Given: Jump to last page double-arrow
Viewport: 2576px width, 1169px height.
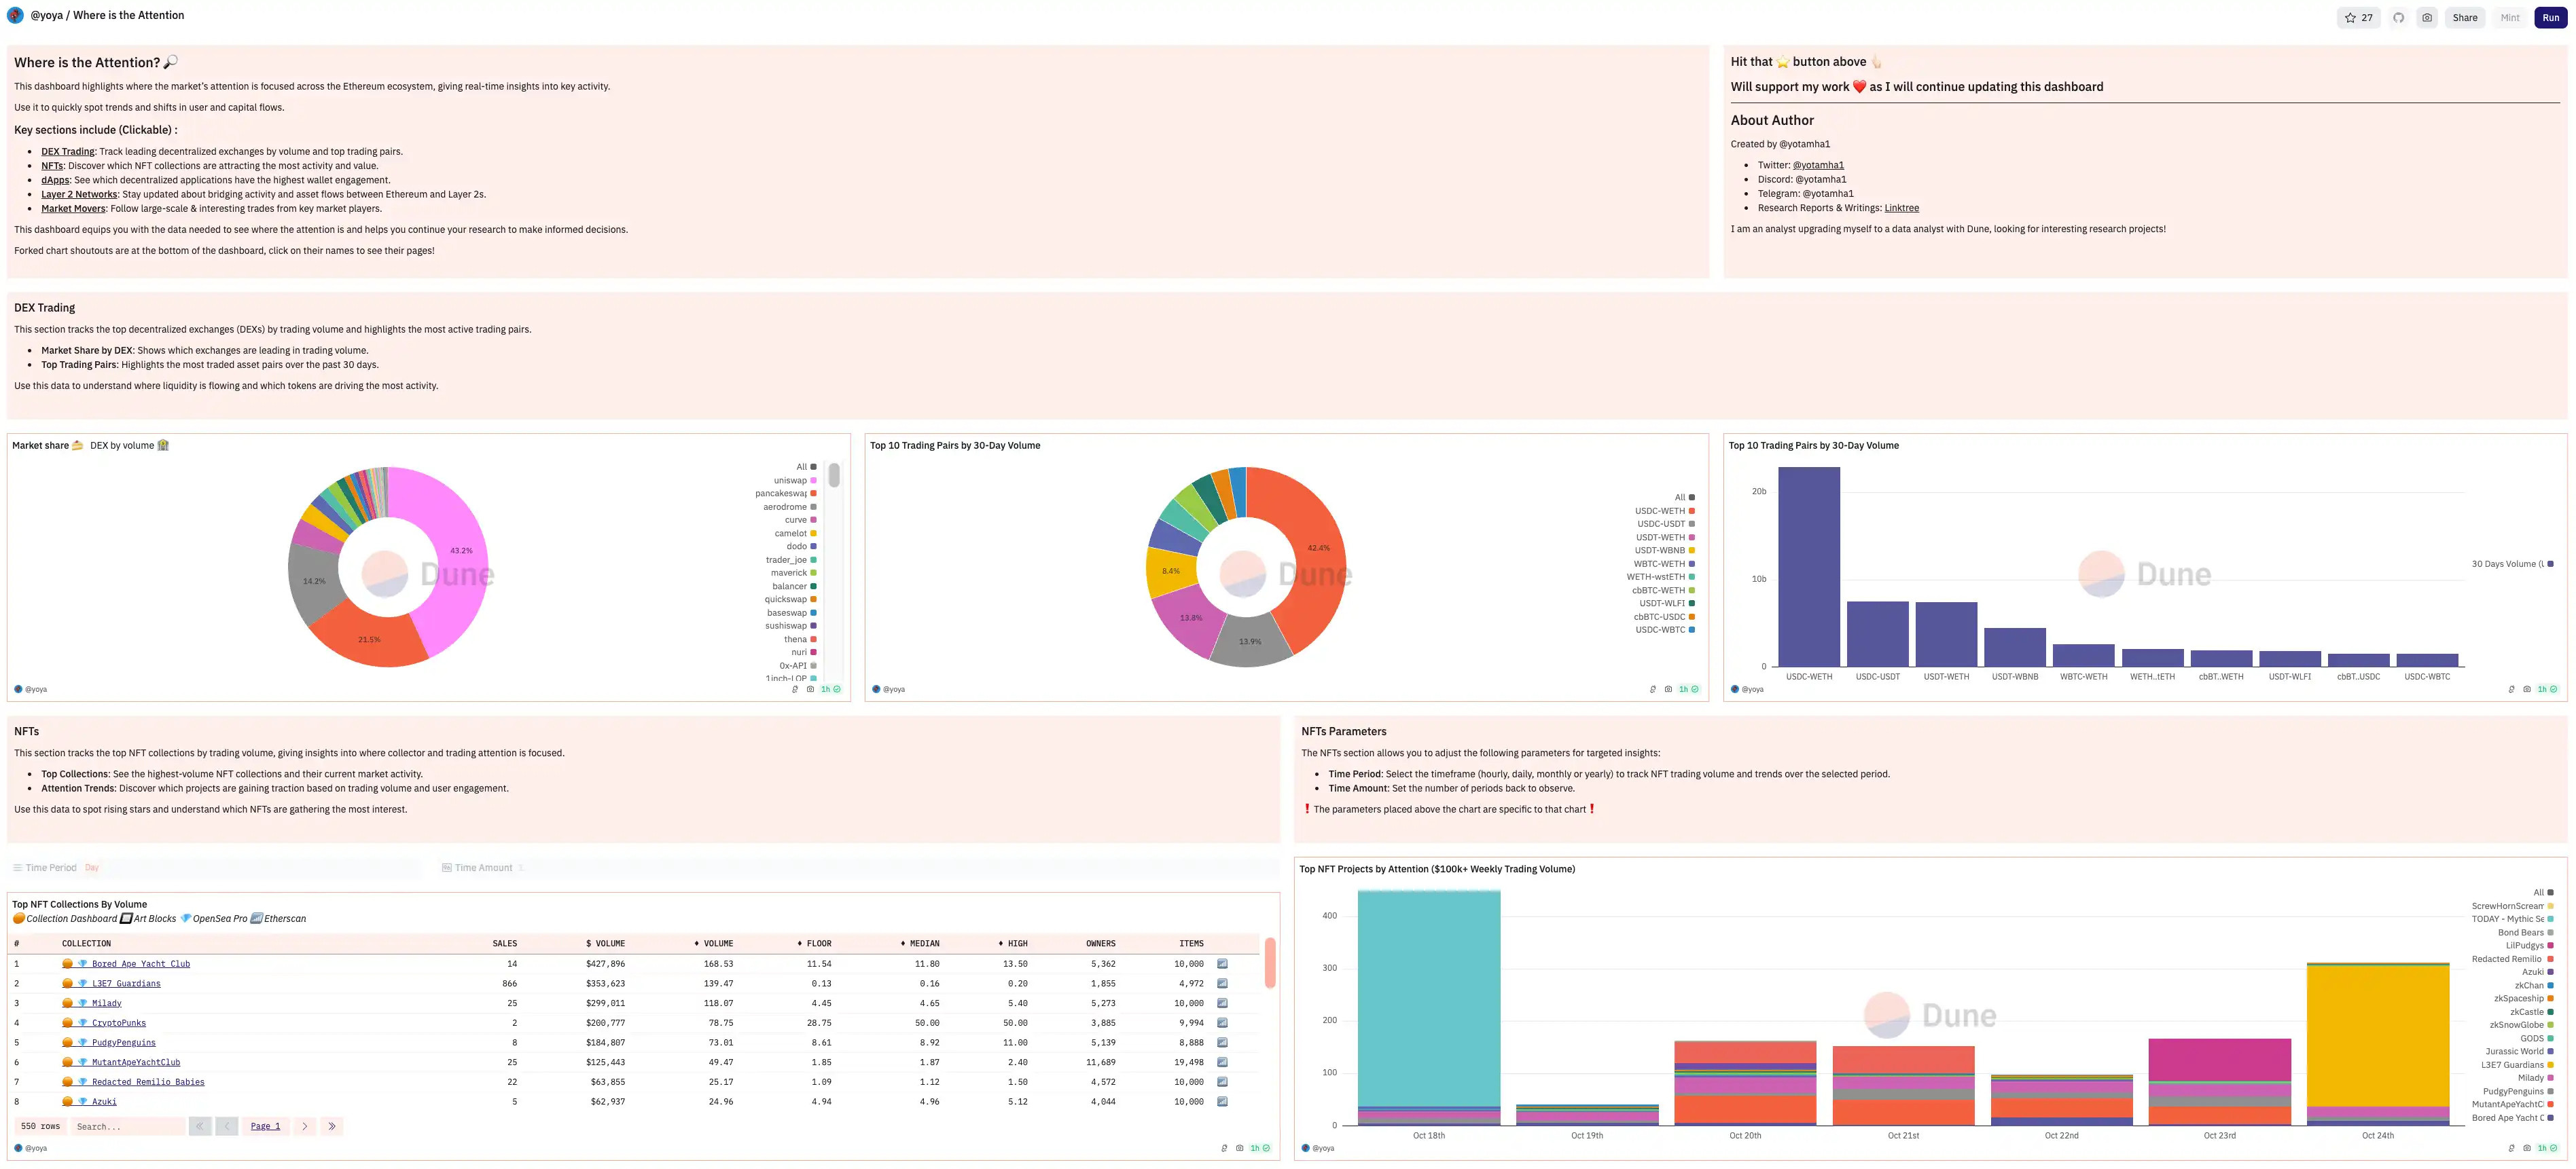Looking at the screenshot, I should 332,1126.
